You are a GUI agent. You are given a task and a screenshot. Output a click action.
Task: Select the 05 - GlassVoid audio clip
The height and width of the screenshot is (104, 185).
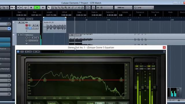(127, 39)
